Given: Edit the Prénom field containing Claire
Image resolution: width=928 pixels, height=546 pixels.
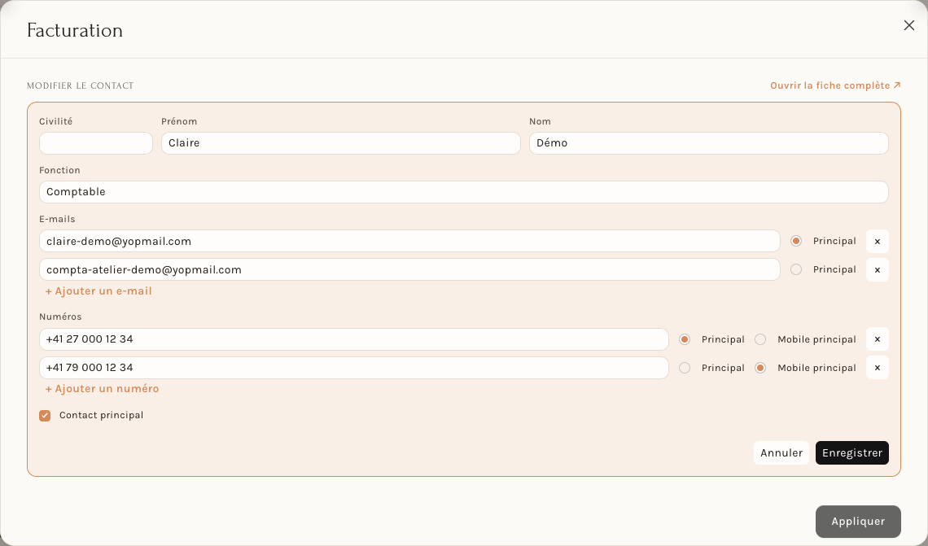Looking at the screenshot, I should click(x=341, y=143).
